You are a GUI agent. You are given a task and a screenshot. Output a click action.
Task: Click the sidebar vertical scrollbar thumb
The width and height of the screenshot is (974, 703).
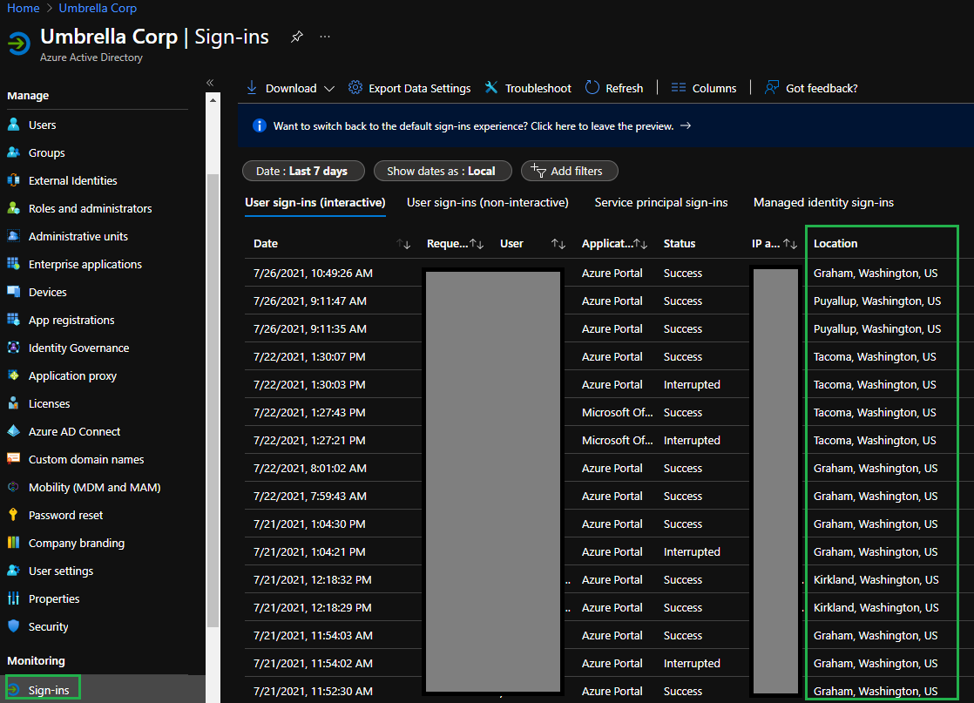click(x=213, y=401)
